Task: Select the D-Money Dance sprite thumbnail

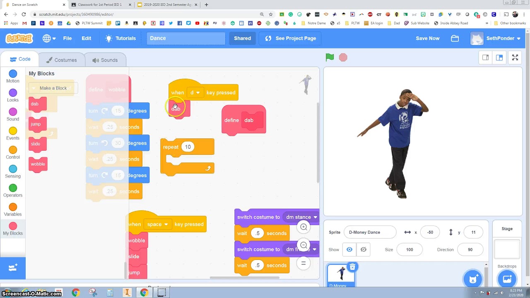Action: click(x=341, y=276)
